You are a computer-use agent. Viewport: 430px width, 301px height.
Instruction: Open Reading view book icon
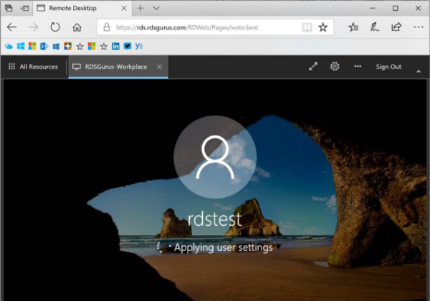(x=307, y=27)
